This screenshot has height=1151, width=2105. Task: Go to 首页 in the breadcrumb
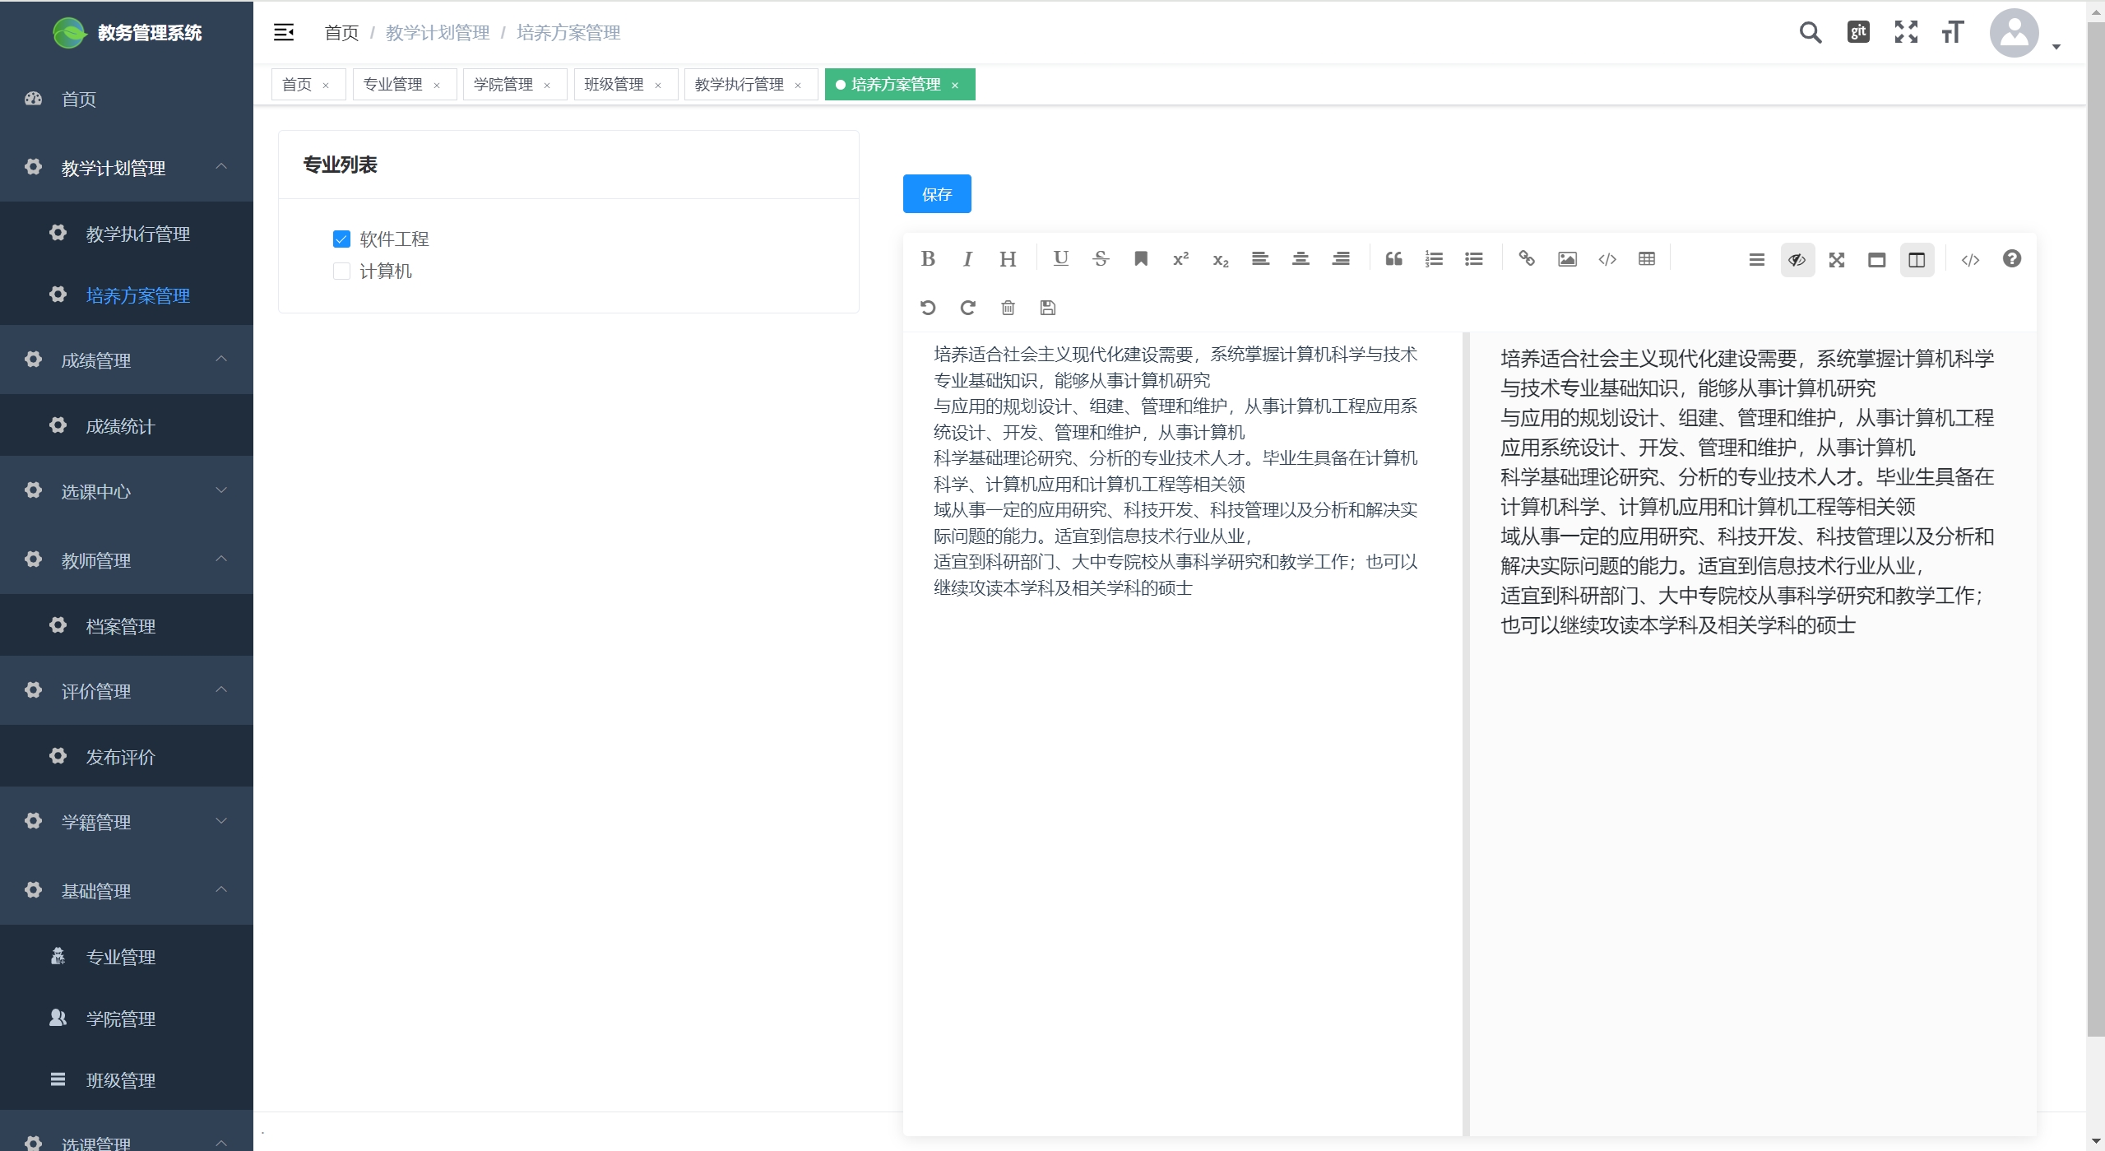pos(341,33)
